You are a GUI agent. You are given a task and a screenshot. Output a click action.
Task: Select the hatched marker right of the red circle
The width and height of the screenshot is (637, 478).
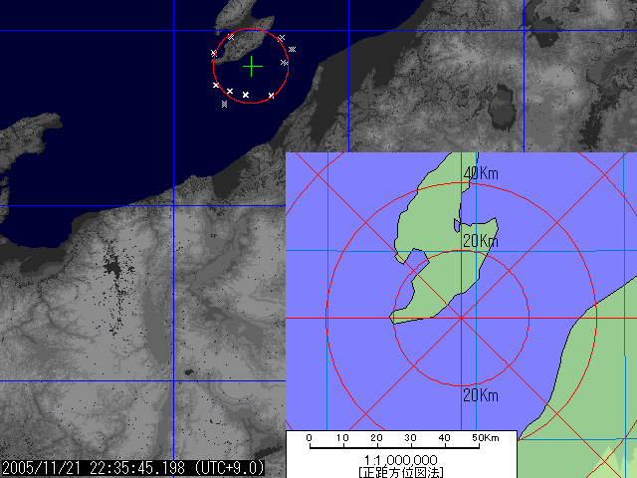click(x=293, y=50)
